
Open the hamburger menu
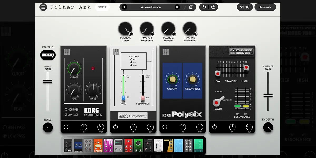(43, 7)
